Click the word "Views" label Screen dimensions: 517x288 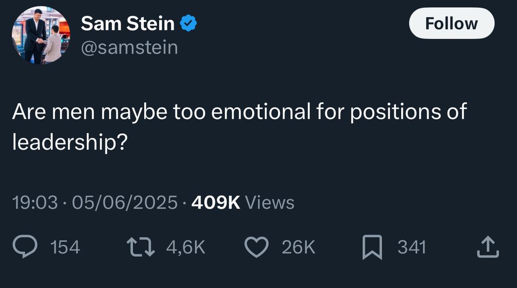pyautogui.click(x=269, y=202)
